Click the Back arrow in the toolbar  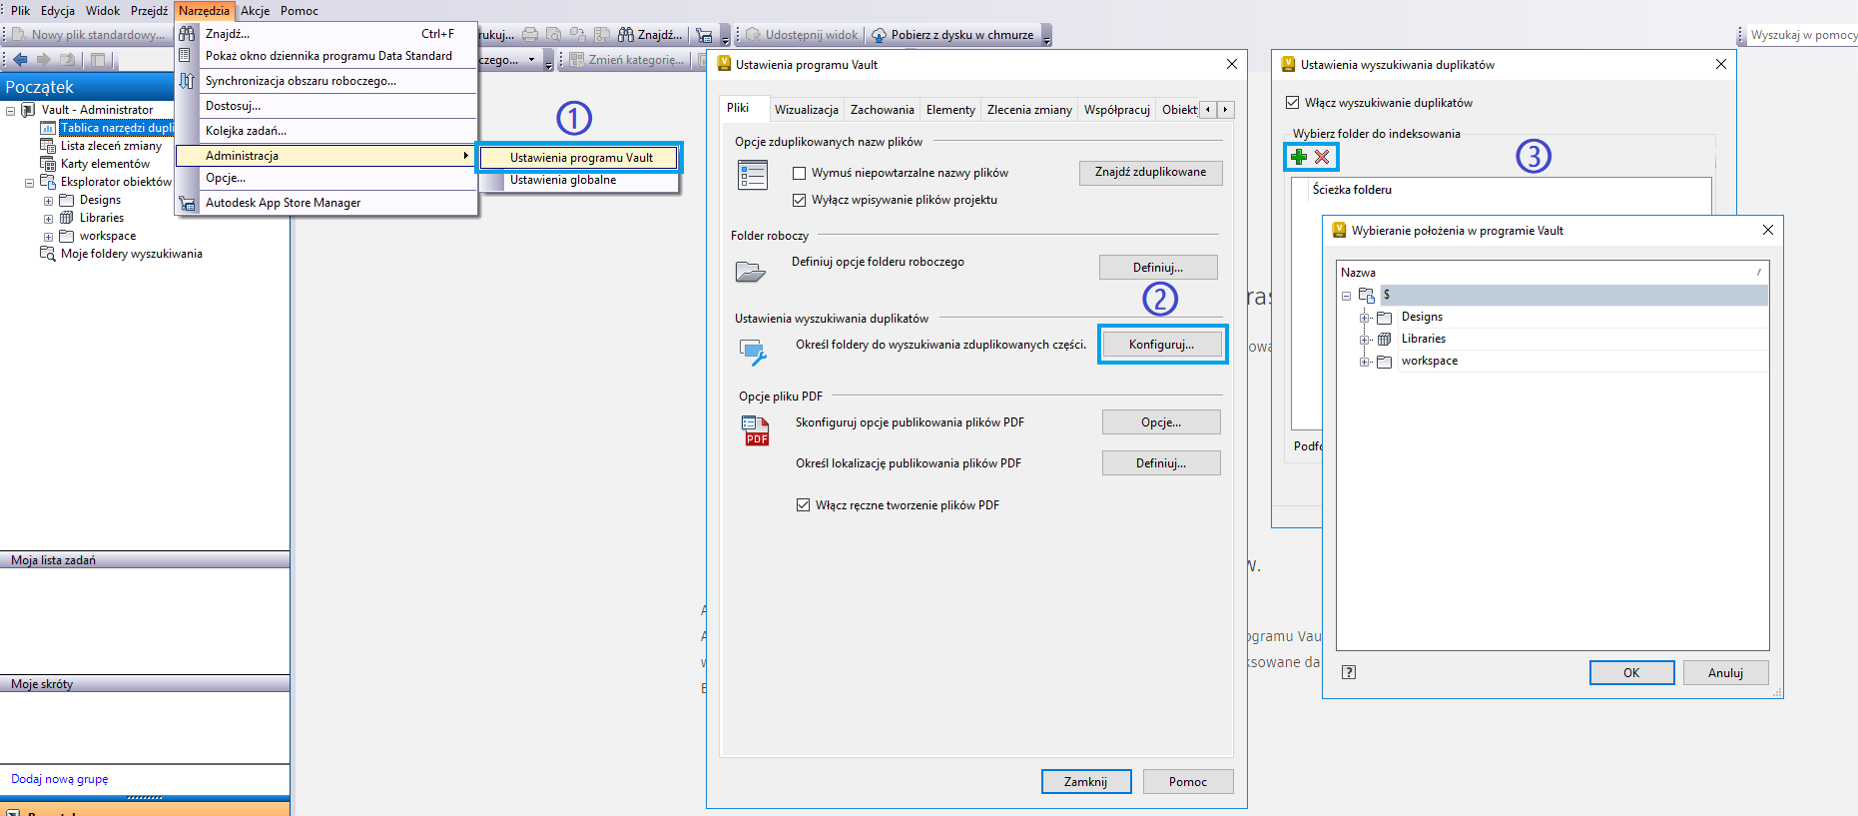click(x=20, y=60)
